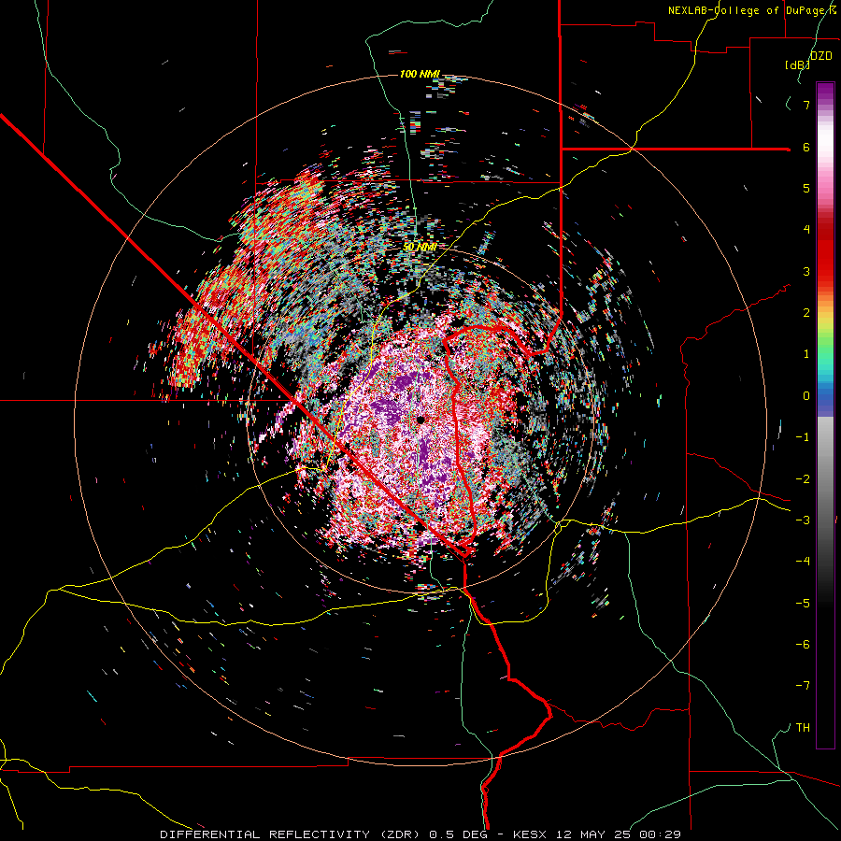This screenshot has width=841, height=841.
Task: Click the -6 value on color scale
Action: tap(803, 645)
